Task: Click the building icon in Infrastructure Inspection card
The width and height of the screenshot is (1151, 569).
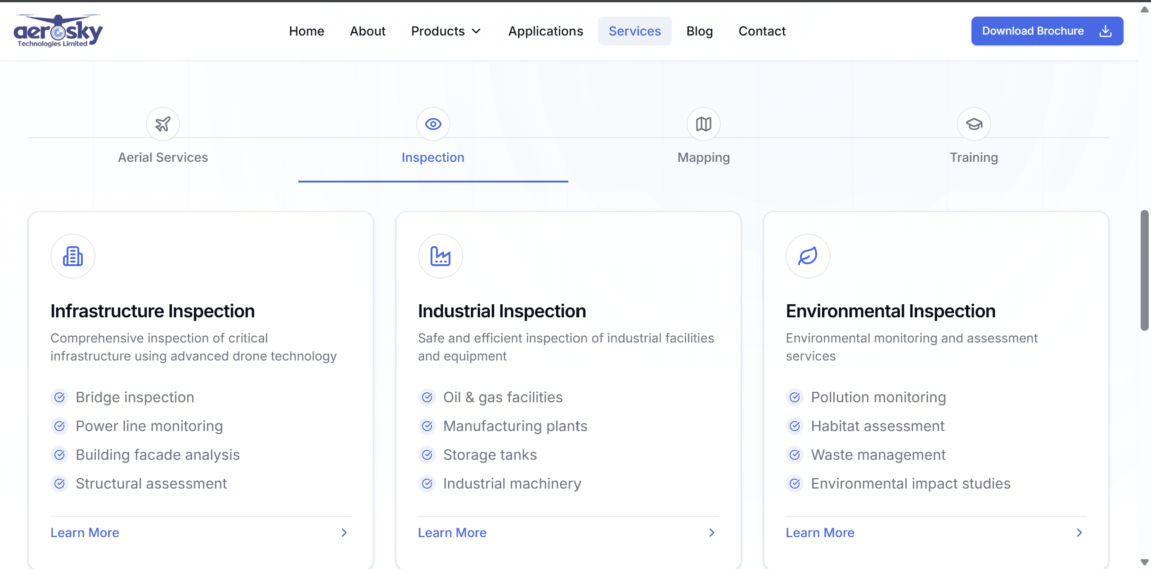Action: point(73,256)
